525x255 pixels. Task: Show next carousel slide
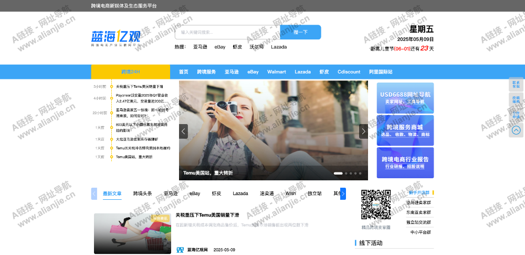point(363,131)
